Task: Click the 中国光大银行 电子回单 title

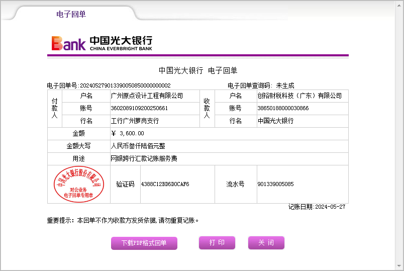Action: click(x=198, y=70)
